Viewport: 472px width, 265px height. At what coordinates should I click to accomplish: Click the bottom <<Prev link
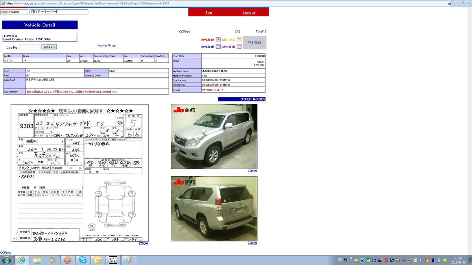(x=6, y=253)
